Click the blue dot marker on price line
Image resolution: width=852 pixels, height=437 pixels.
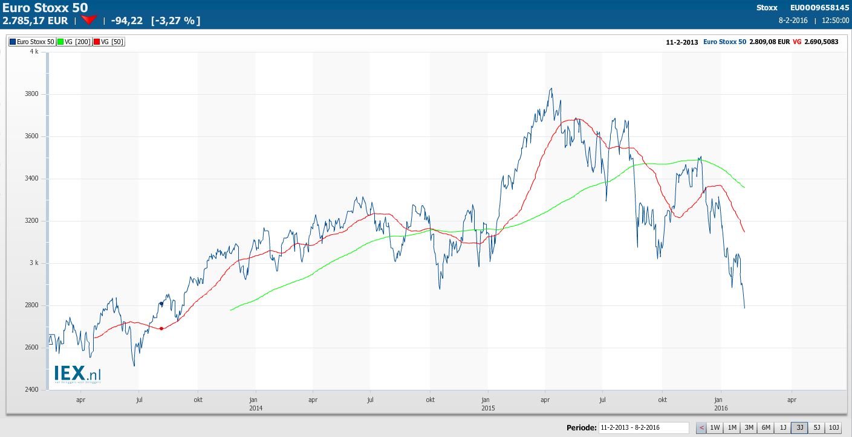click(x=161, y=304)
